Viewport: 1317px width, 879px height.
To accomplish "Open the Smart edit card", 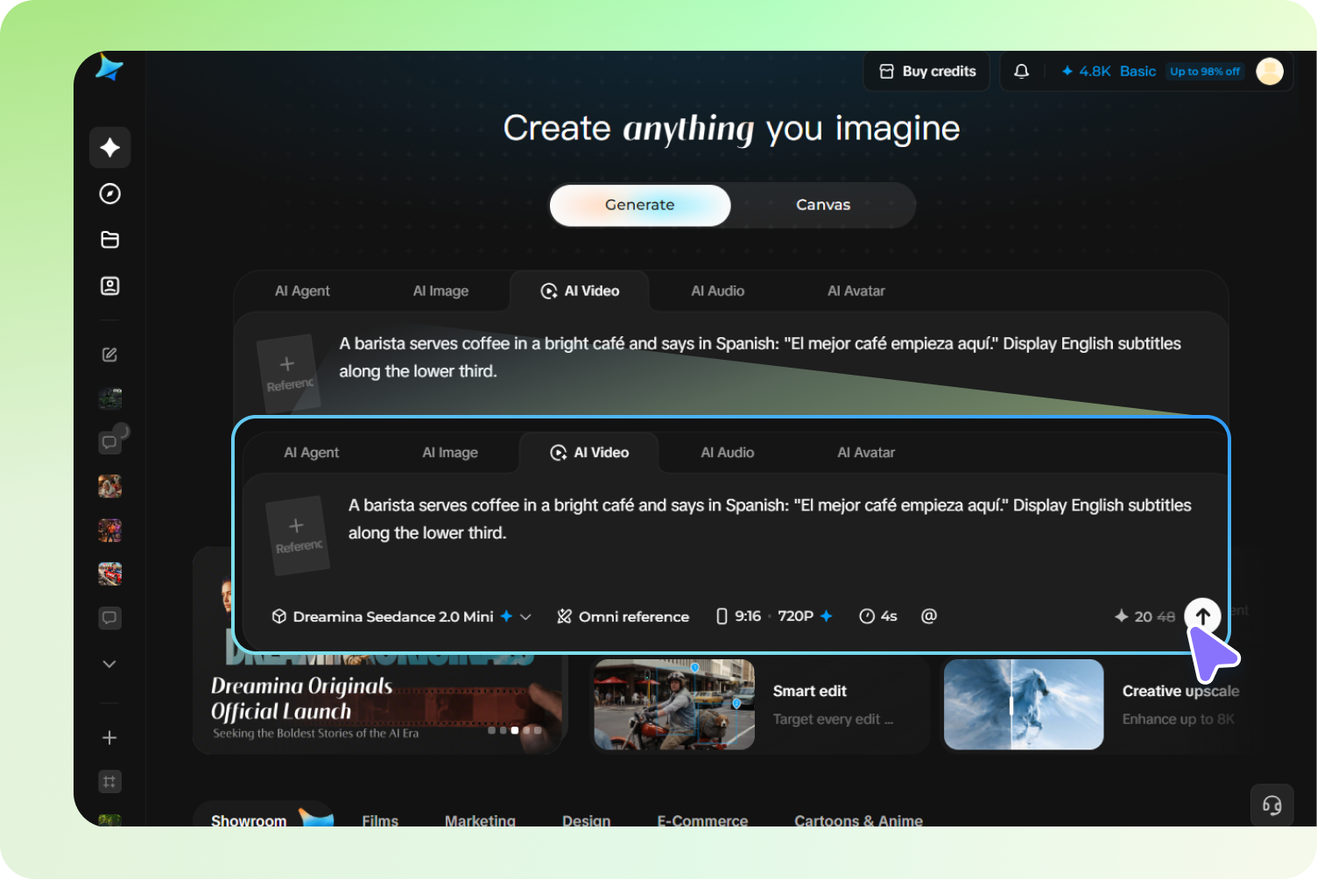I will tap(760, 705).
